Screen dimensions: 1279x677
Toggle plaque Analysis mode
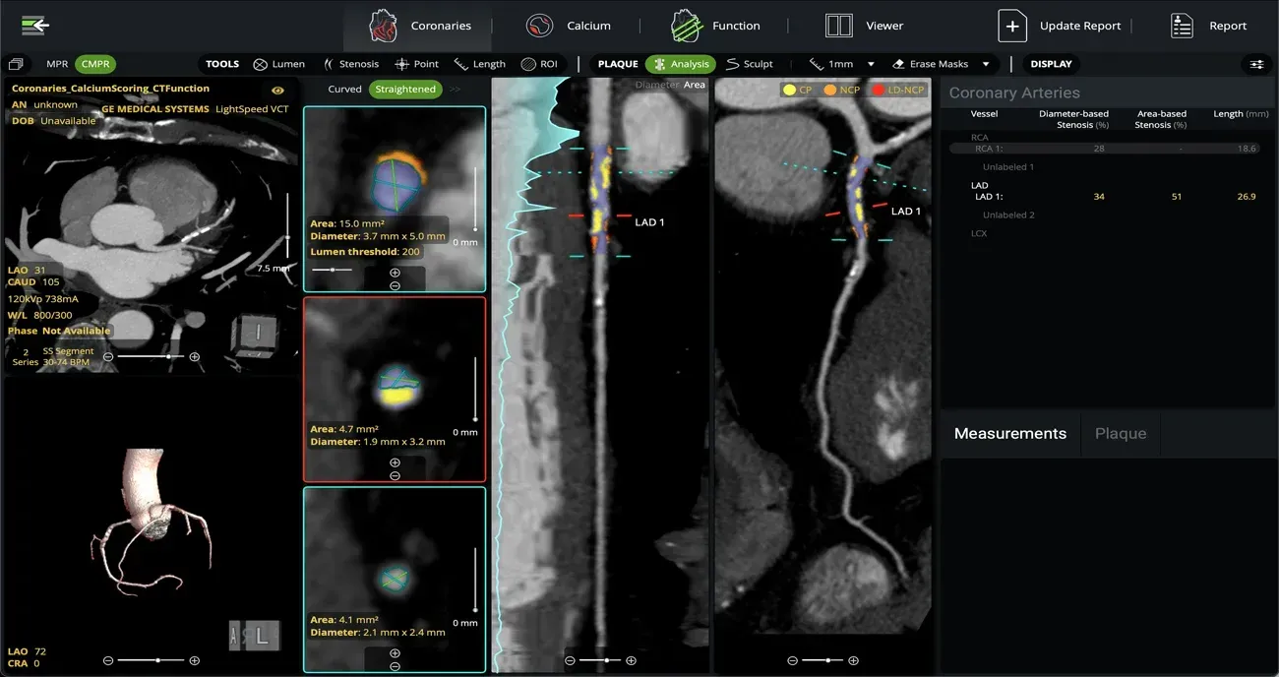[679, 63]
